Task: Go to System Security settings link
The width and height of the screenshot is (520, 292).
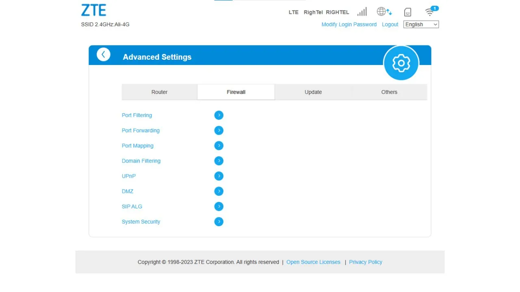Action: [x=141, y=222]
